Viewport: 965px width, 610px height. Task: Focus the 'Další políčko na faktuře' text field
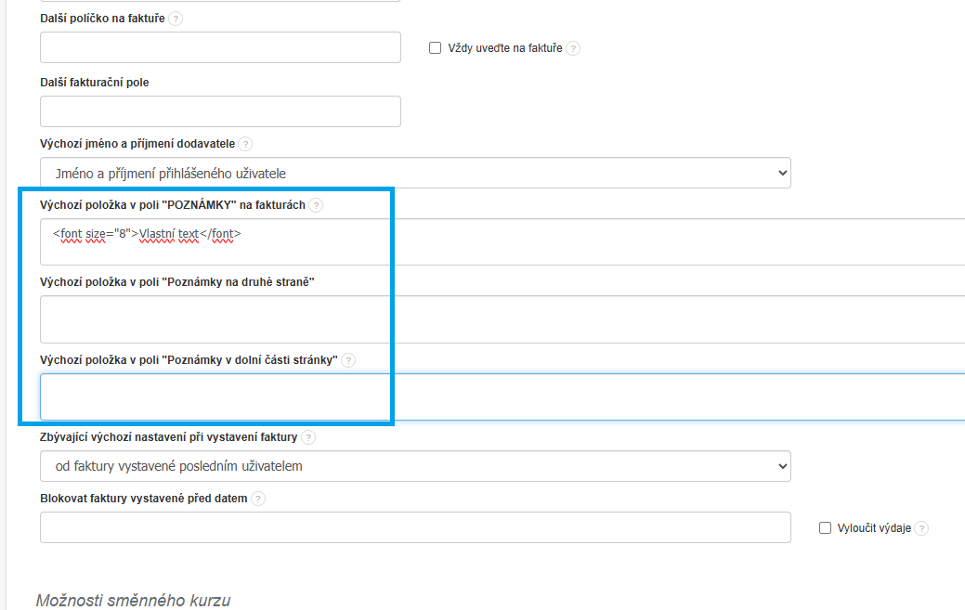point(220,47)
